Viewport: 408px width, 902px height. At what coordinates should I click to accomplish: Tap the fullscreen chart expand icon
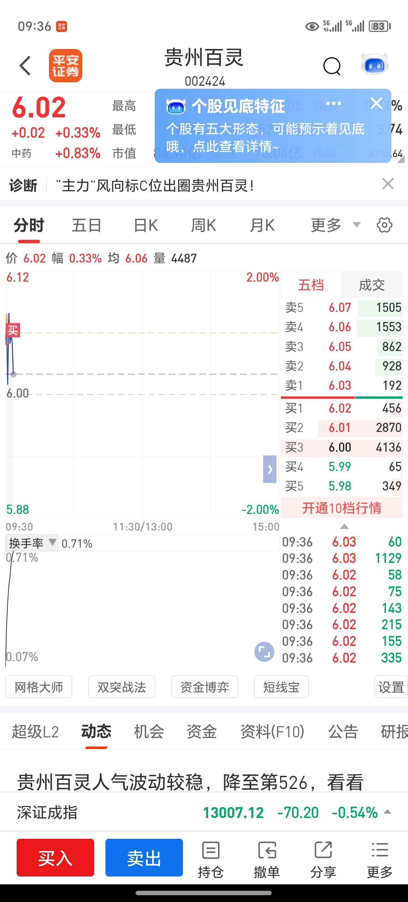click(x=264, y=652)
